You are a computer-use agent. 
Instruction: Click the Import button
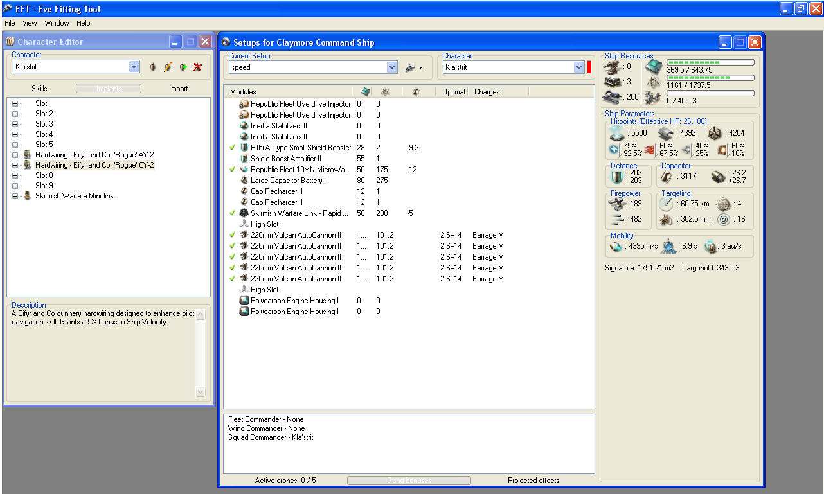[x=178, y=89]
